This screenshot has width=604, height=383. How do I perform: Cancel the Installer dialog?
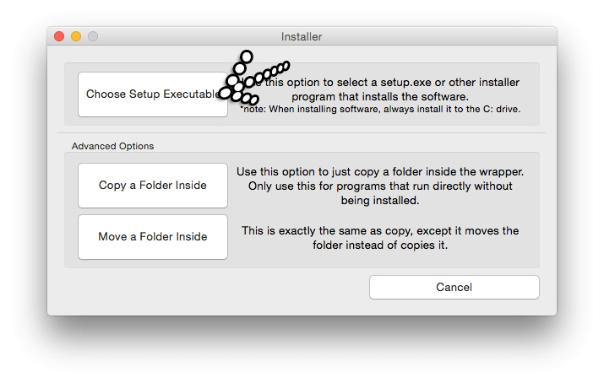coord(454,287)
